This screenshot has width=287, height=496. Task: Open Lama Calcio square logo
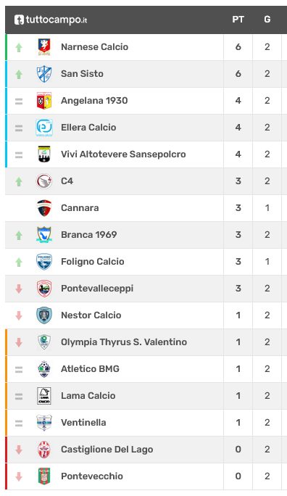(44, 396)
